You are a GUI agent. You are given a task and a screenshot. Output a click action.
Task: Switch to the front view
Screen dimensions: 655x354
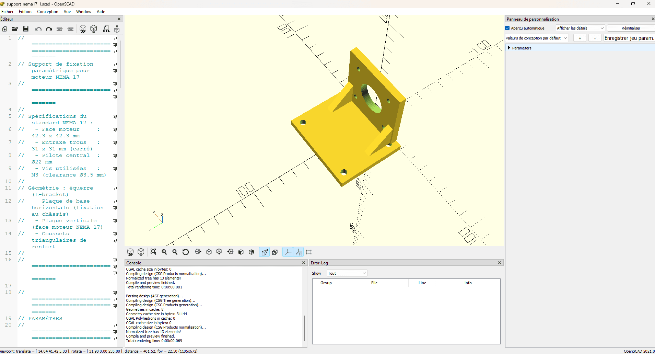pos(241,252)
